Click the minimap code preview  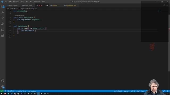point(159,11)
